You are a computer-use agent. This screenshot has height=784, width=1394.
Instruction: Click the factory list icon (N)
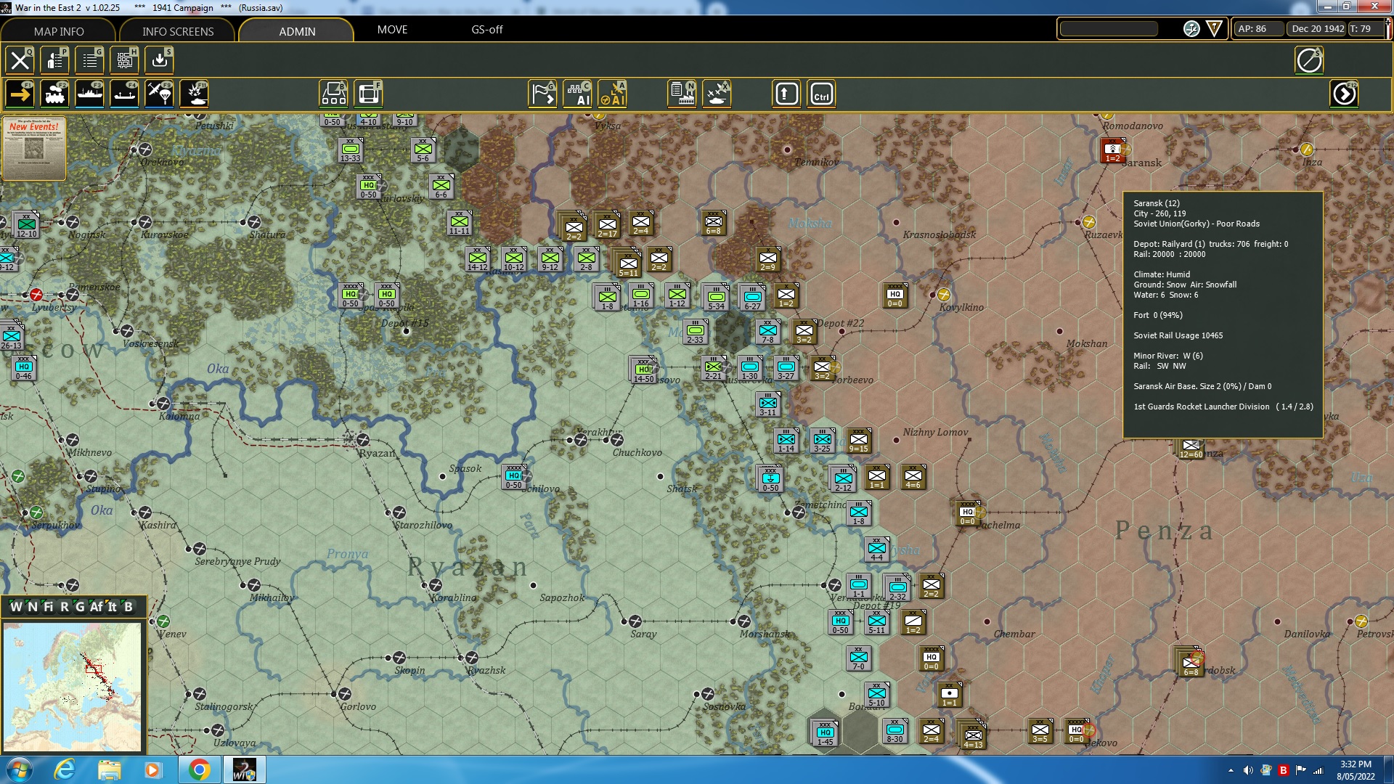(x=682, y=94)
